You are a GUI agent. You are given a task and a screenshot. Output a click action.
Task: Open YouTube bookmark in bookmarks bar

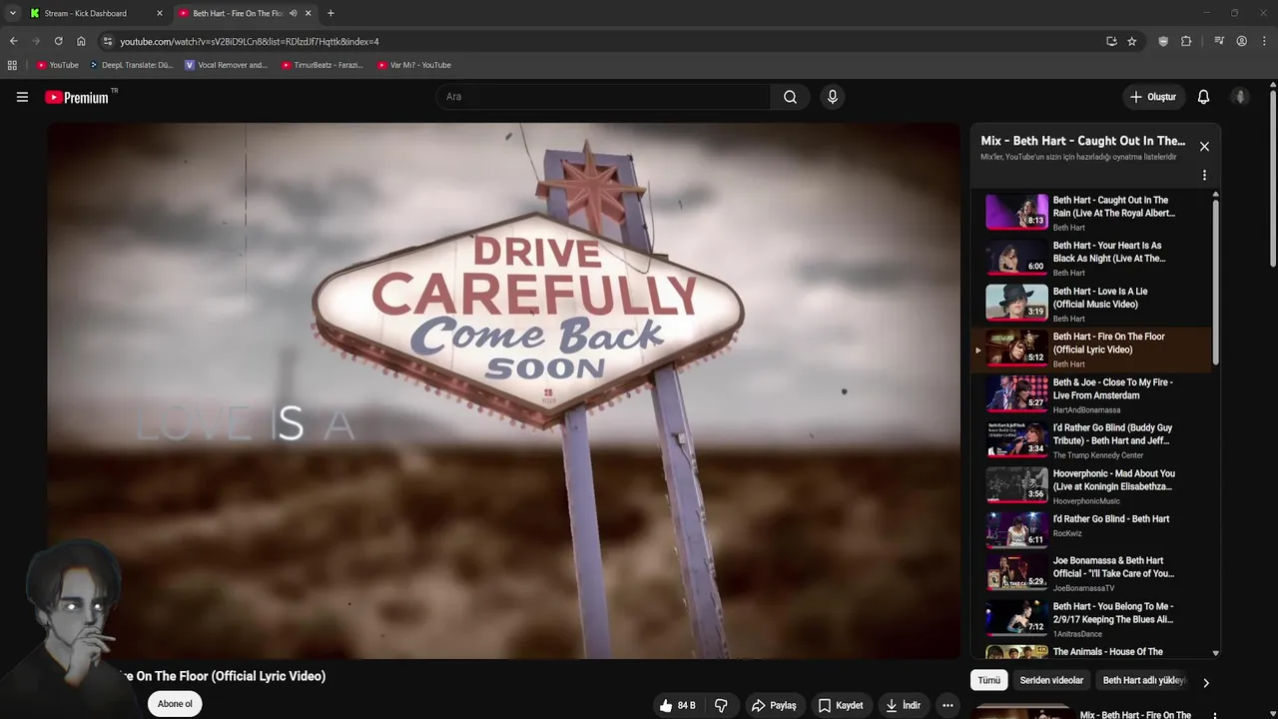tap(57, 65)
